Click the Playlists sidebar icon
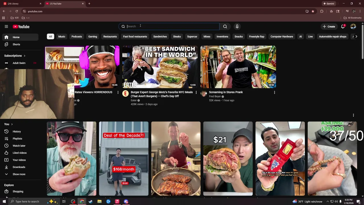This screenshot has height=205, width=364. 6,139
